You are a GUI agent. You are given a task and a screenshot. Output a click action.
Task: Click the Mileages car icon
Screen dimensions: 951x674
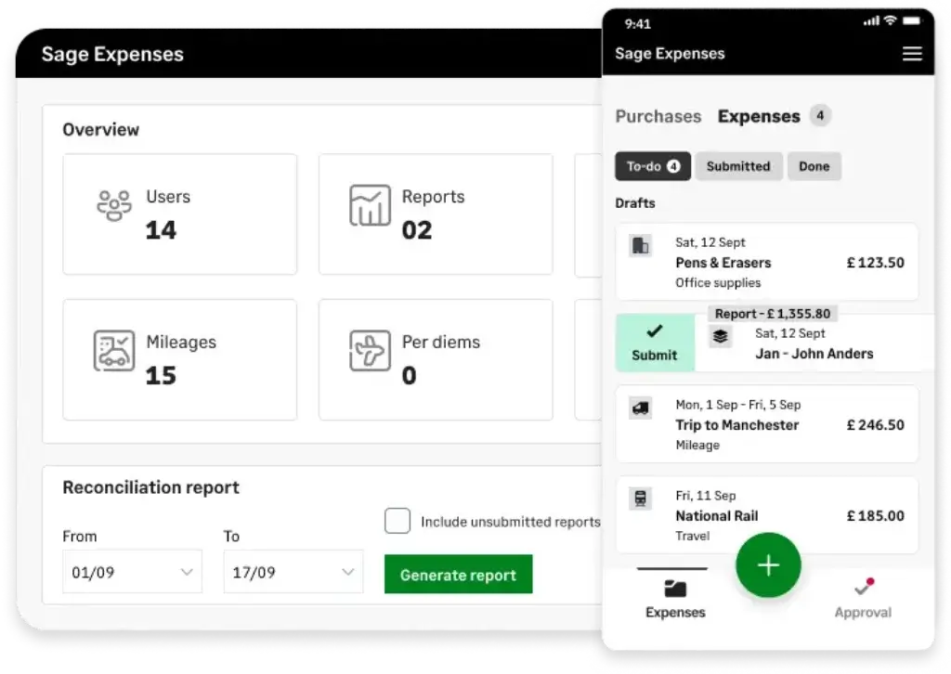coord(114,351)
